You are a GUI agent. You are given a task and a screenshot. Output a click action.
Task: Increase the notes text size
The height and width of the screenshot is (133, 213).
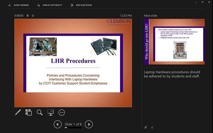click(x=146, y=127)
